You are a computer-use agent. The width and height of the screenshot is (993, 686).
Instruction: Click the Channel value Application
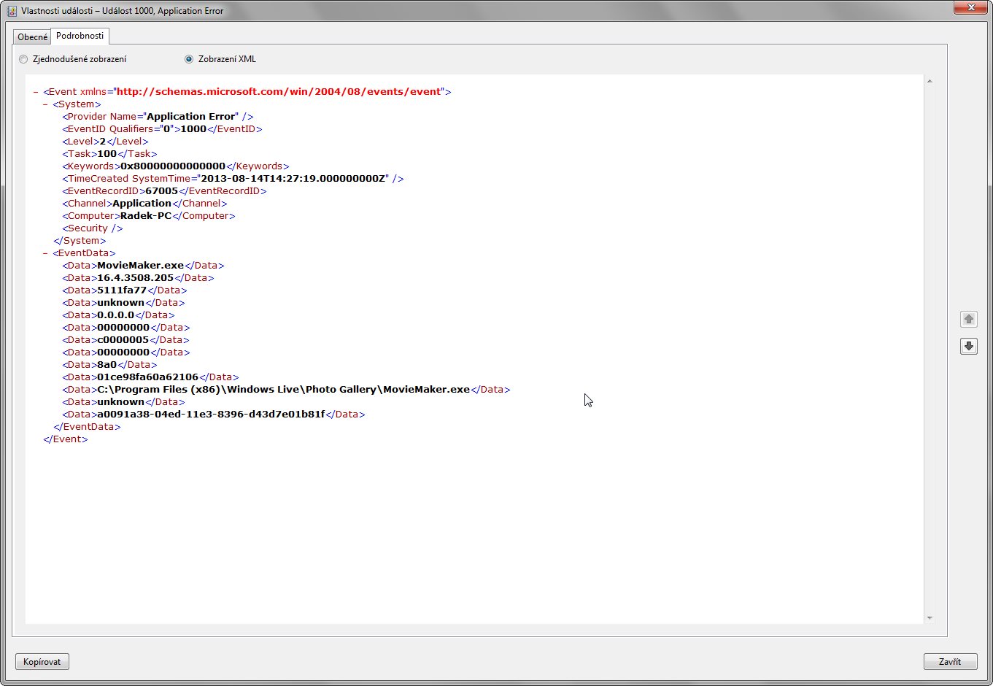coord(142,204)
